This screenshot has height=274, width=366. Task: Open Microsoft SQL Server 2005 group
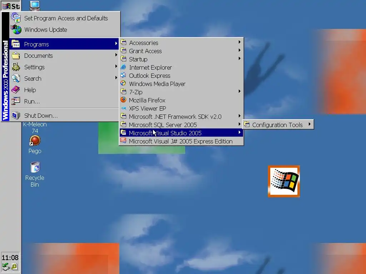pyautogui.click(x=181, y=125)
